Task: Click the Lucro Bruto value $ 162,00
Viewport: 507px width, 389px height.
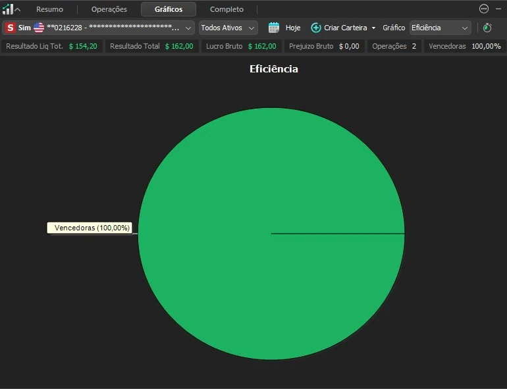Action: [262, 46]
